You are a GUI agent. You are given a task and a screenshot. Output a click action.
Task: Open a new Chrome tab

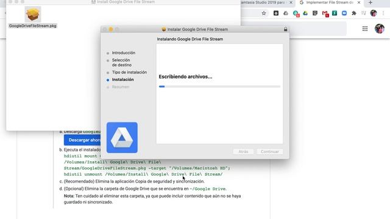[370, 2]
